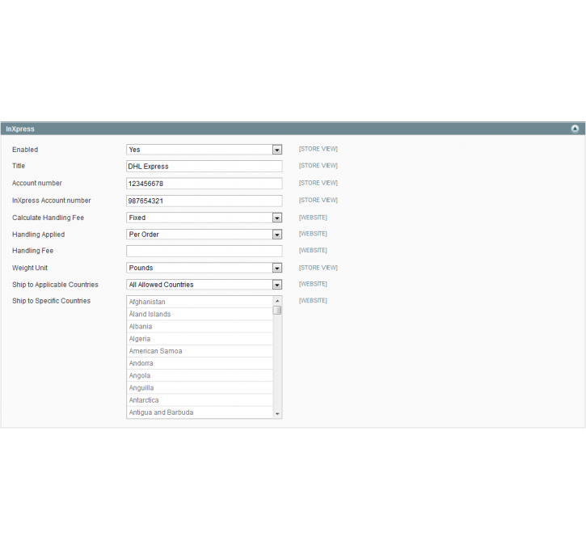Click the Handling Fee label

click(33, 251)
